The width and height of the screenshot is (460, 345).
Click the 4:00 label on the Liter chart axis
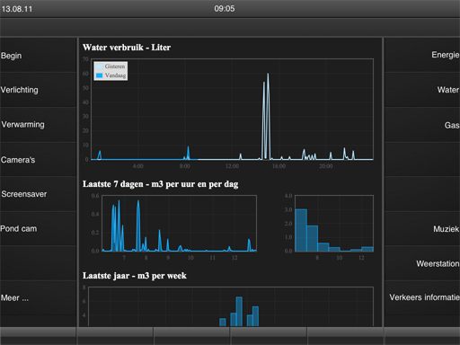click(138, 166)
